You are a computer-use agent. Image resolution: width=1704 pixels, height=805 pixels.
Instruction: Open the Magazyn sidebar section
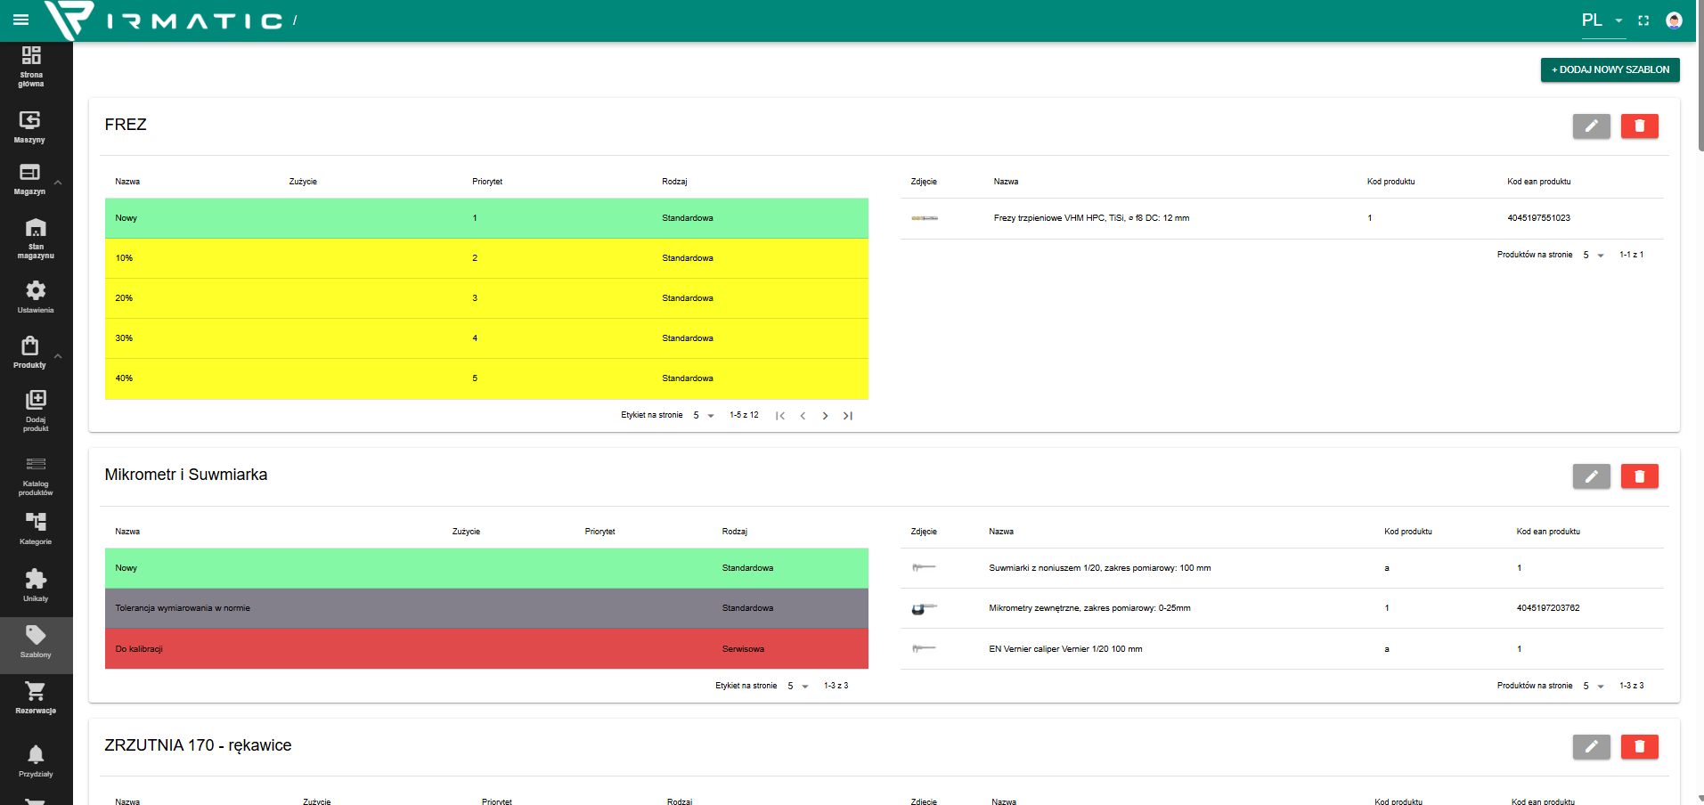pos(29,179)
